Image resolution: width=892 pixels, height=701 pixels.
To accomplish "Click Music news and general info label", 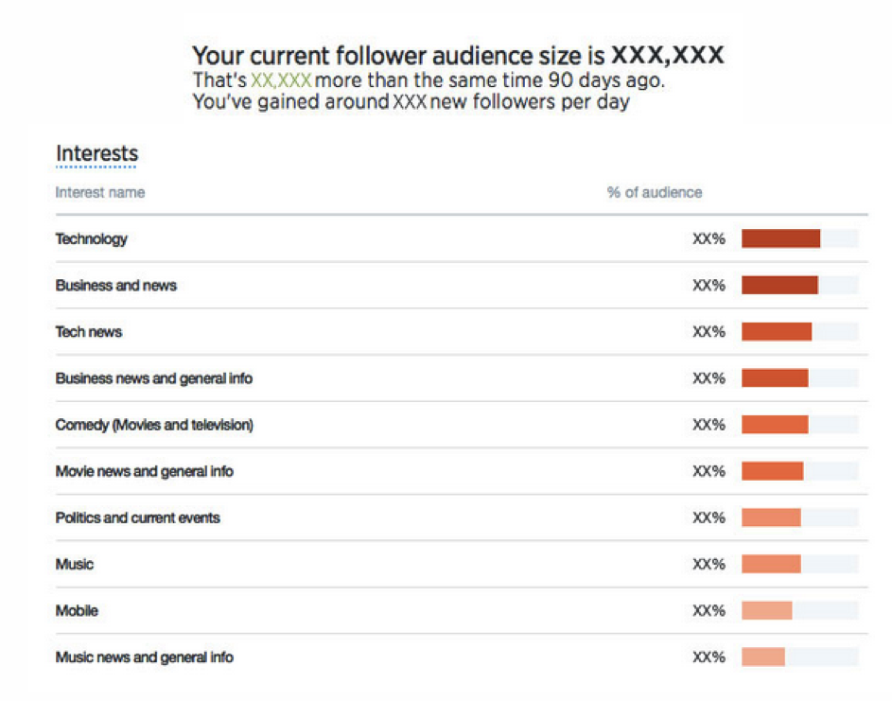I will (x=144, y=657).
